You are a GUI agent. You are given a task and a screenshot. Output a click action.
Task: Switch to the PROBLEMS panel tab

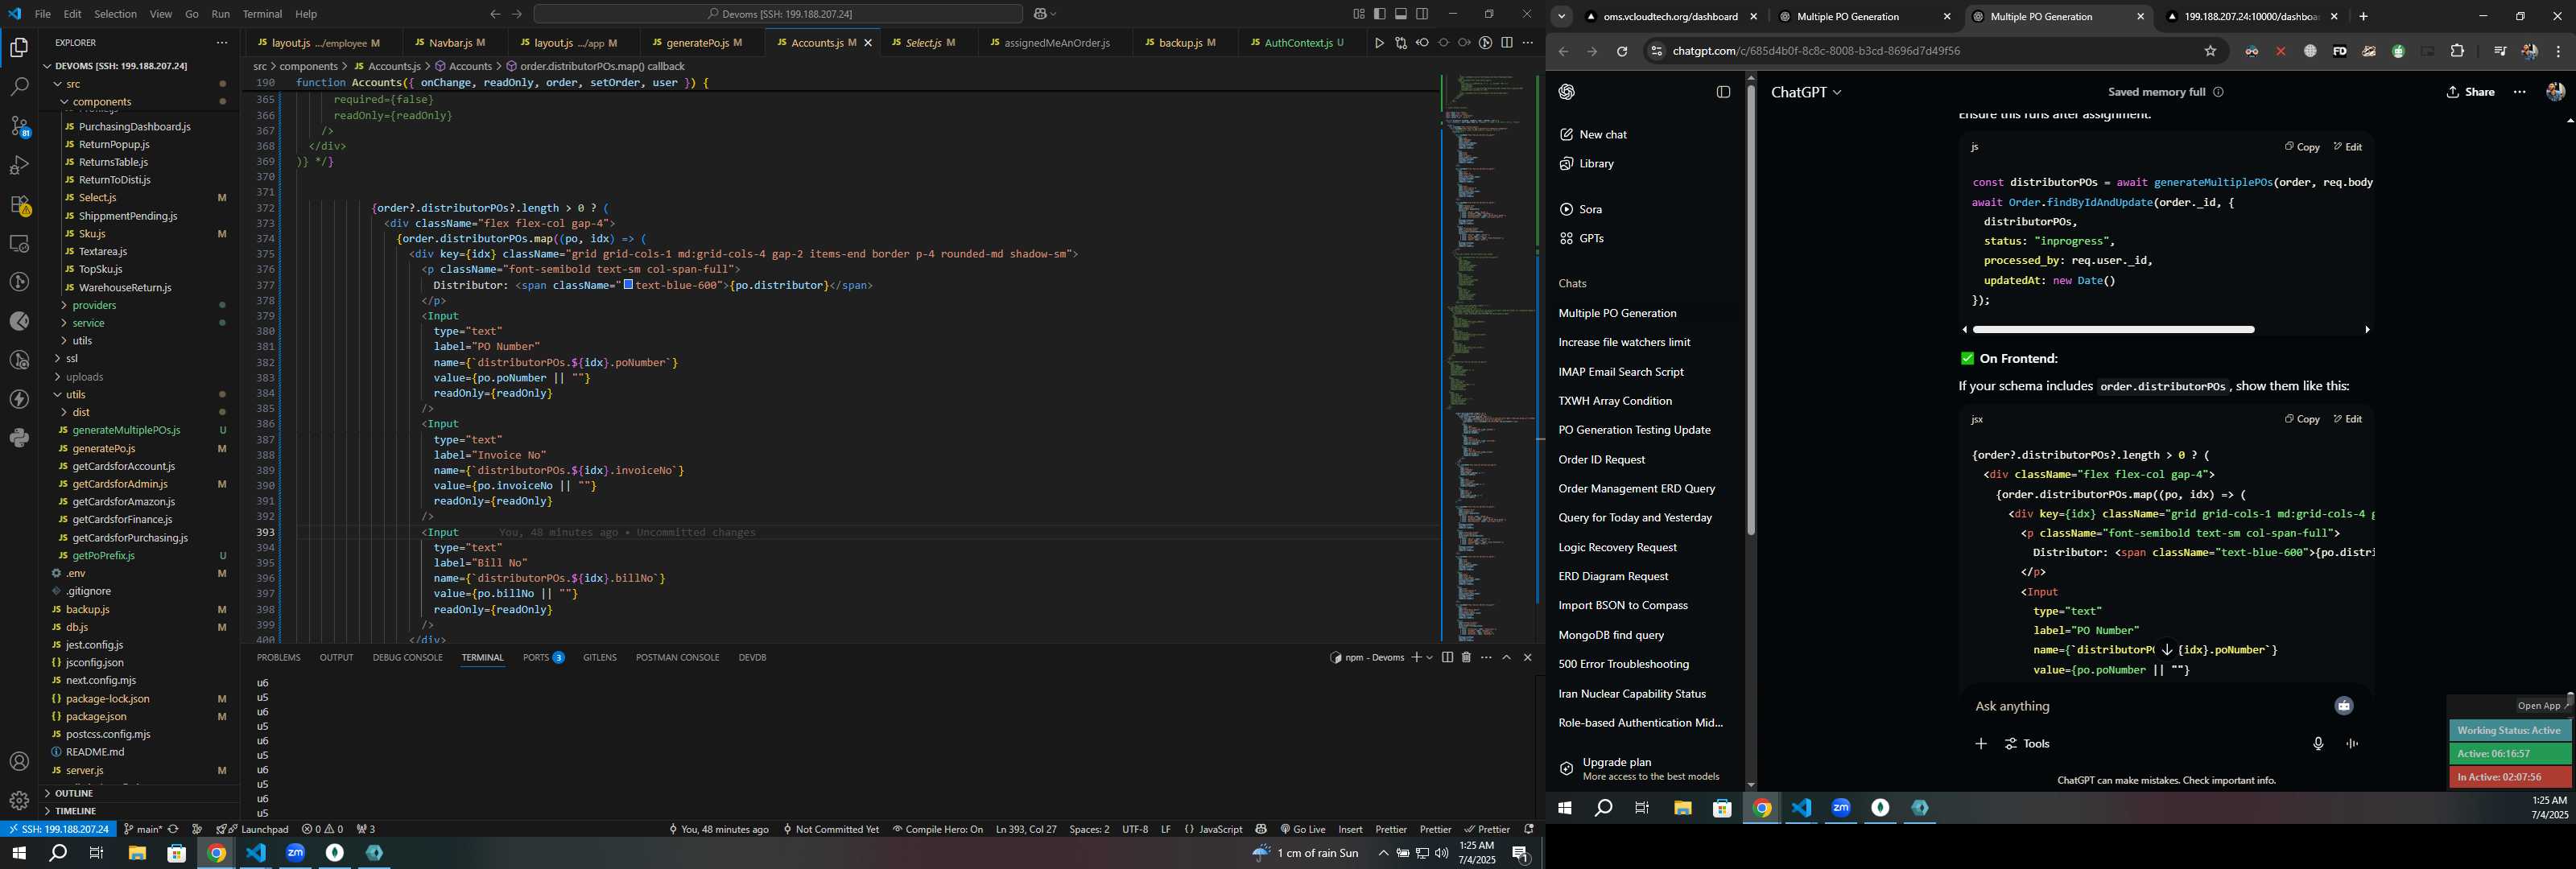(x=278, y=658)
